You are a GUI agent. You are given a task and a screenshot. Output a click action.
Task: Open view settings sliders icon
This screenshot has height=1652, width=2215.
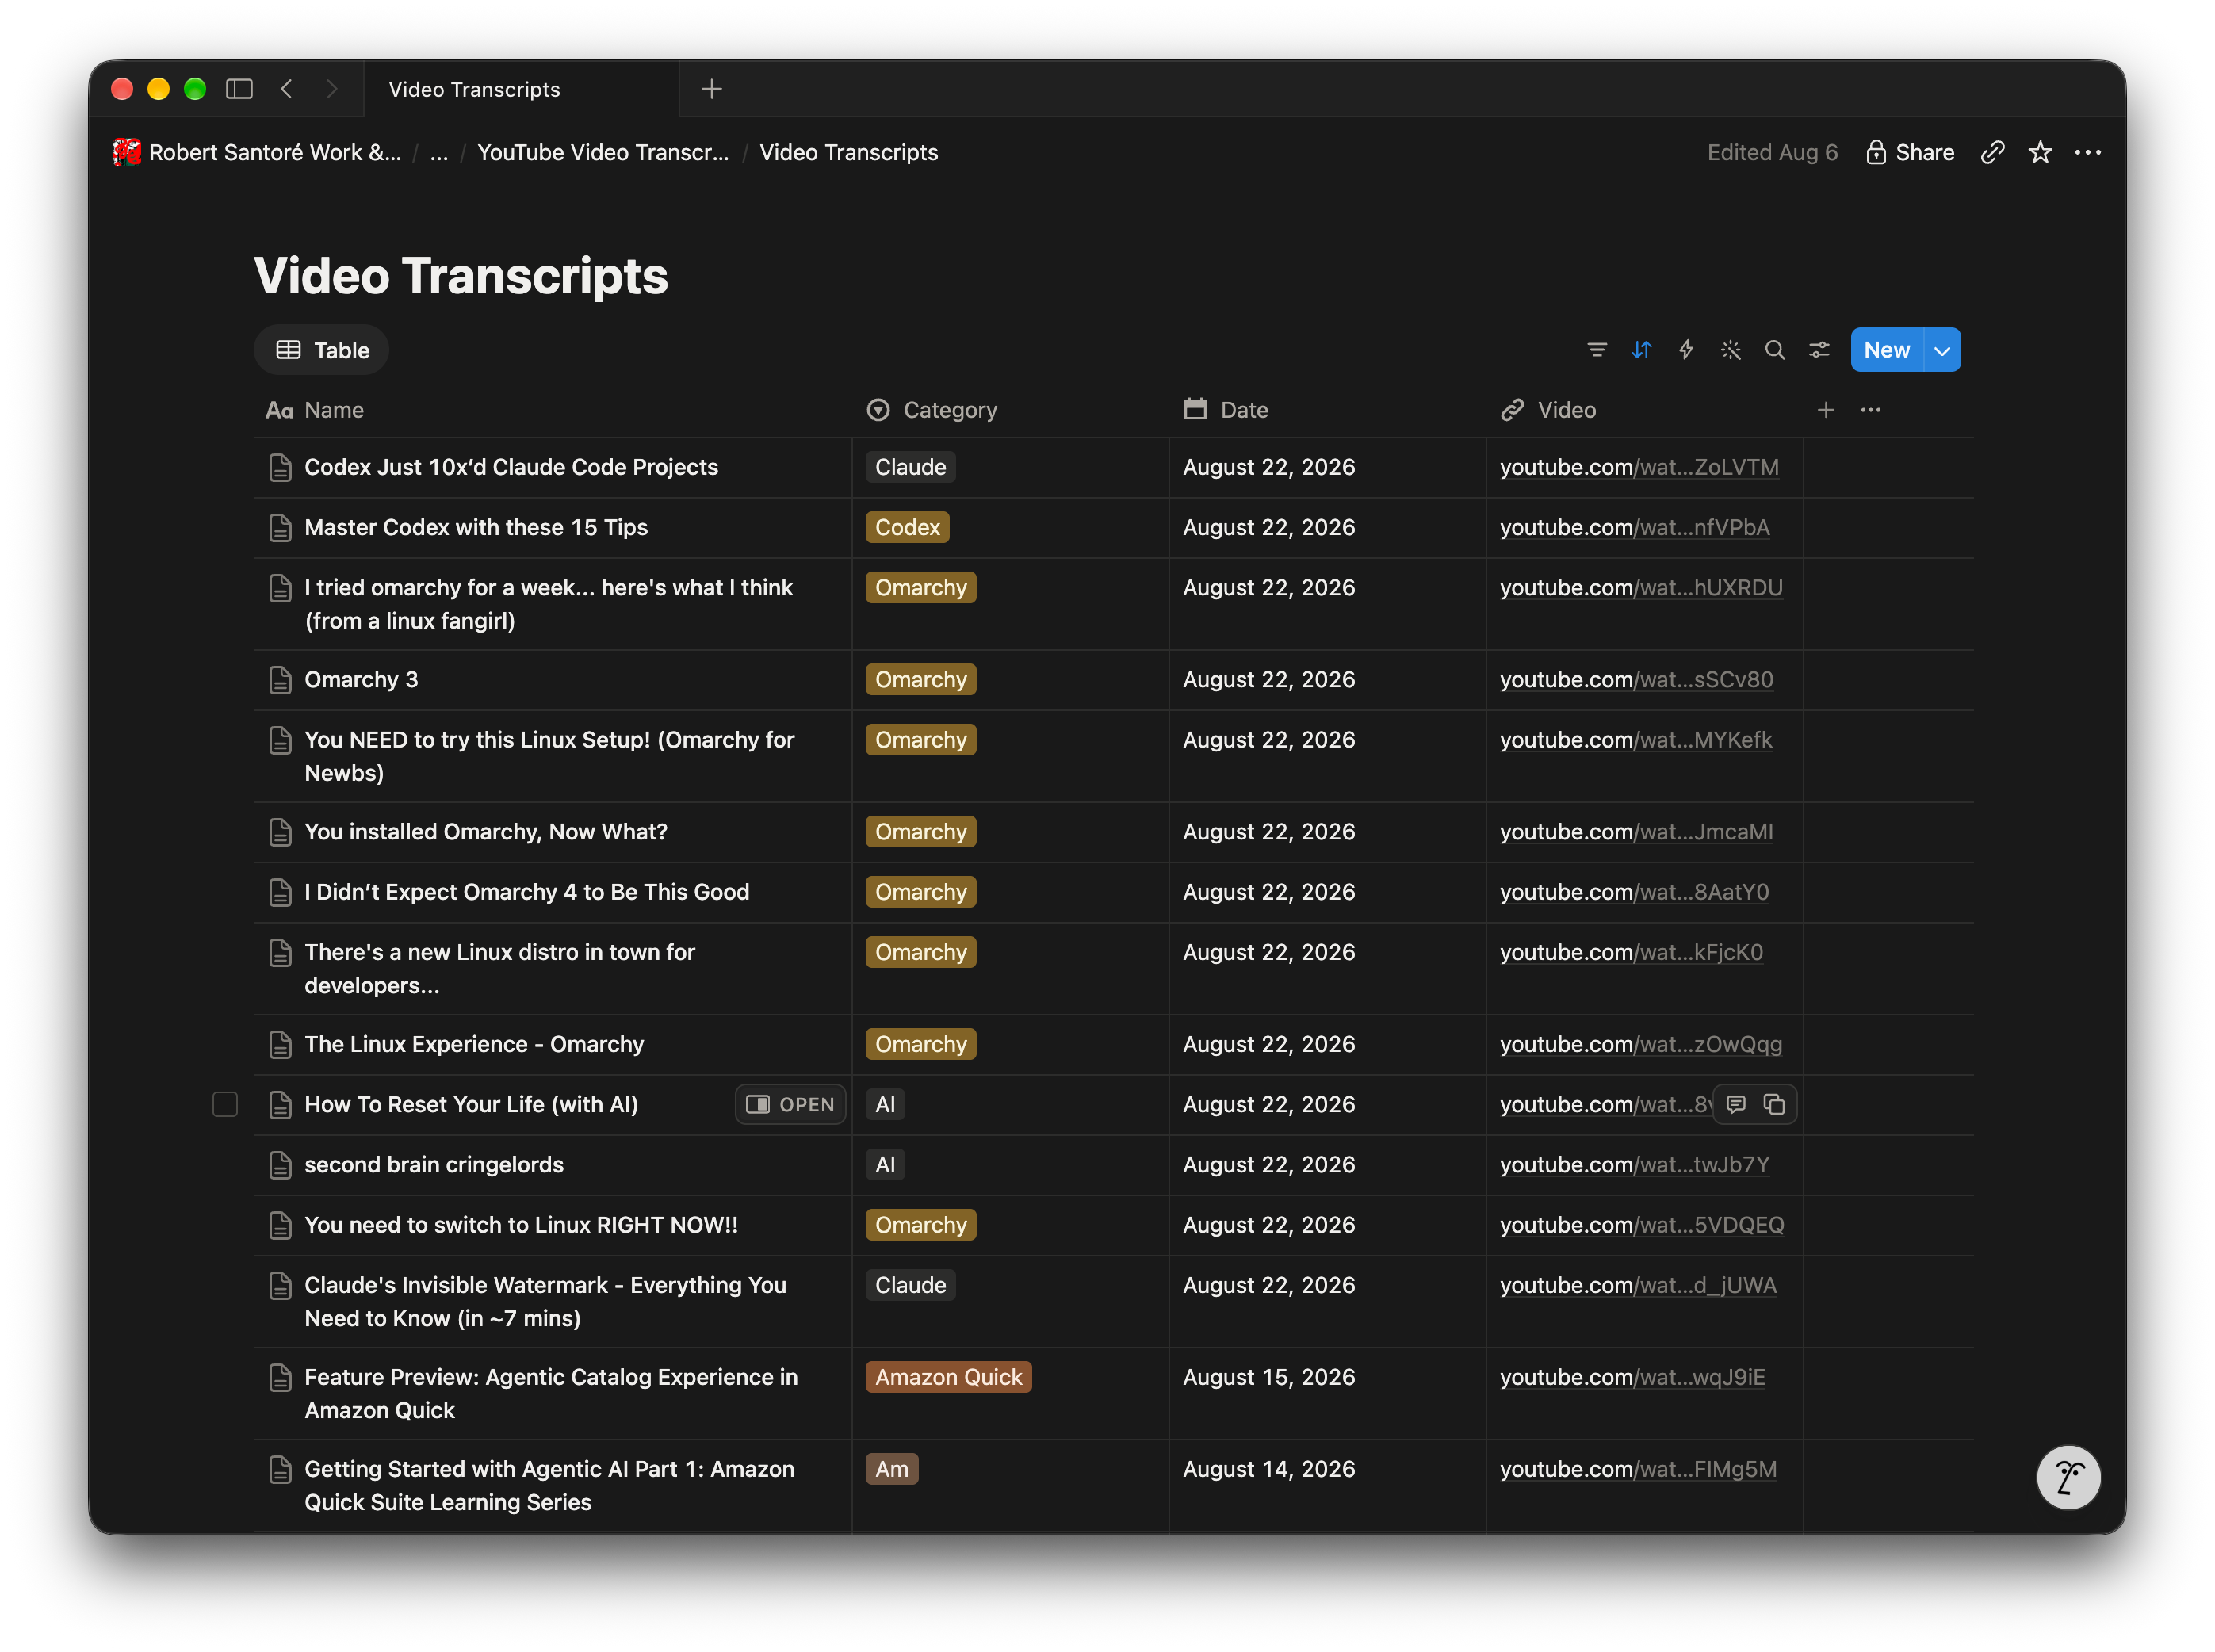1819,350
